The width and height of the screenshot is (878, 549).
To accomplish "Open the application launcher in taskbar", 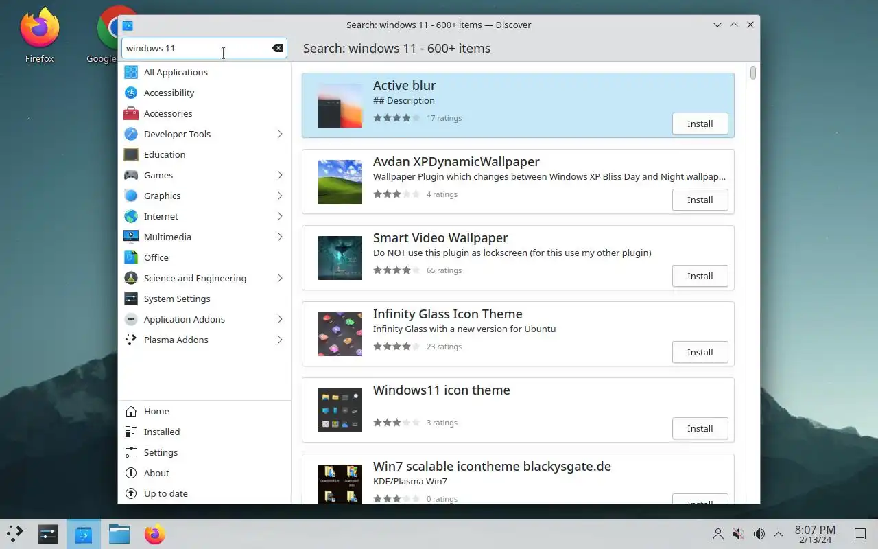I will 15,533.
